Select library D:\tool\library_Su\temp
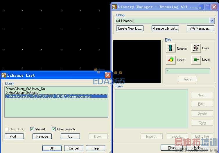 click(x=56, y=93)
